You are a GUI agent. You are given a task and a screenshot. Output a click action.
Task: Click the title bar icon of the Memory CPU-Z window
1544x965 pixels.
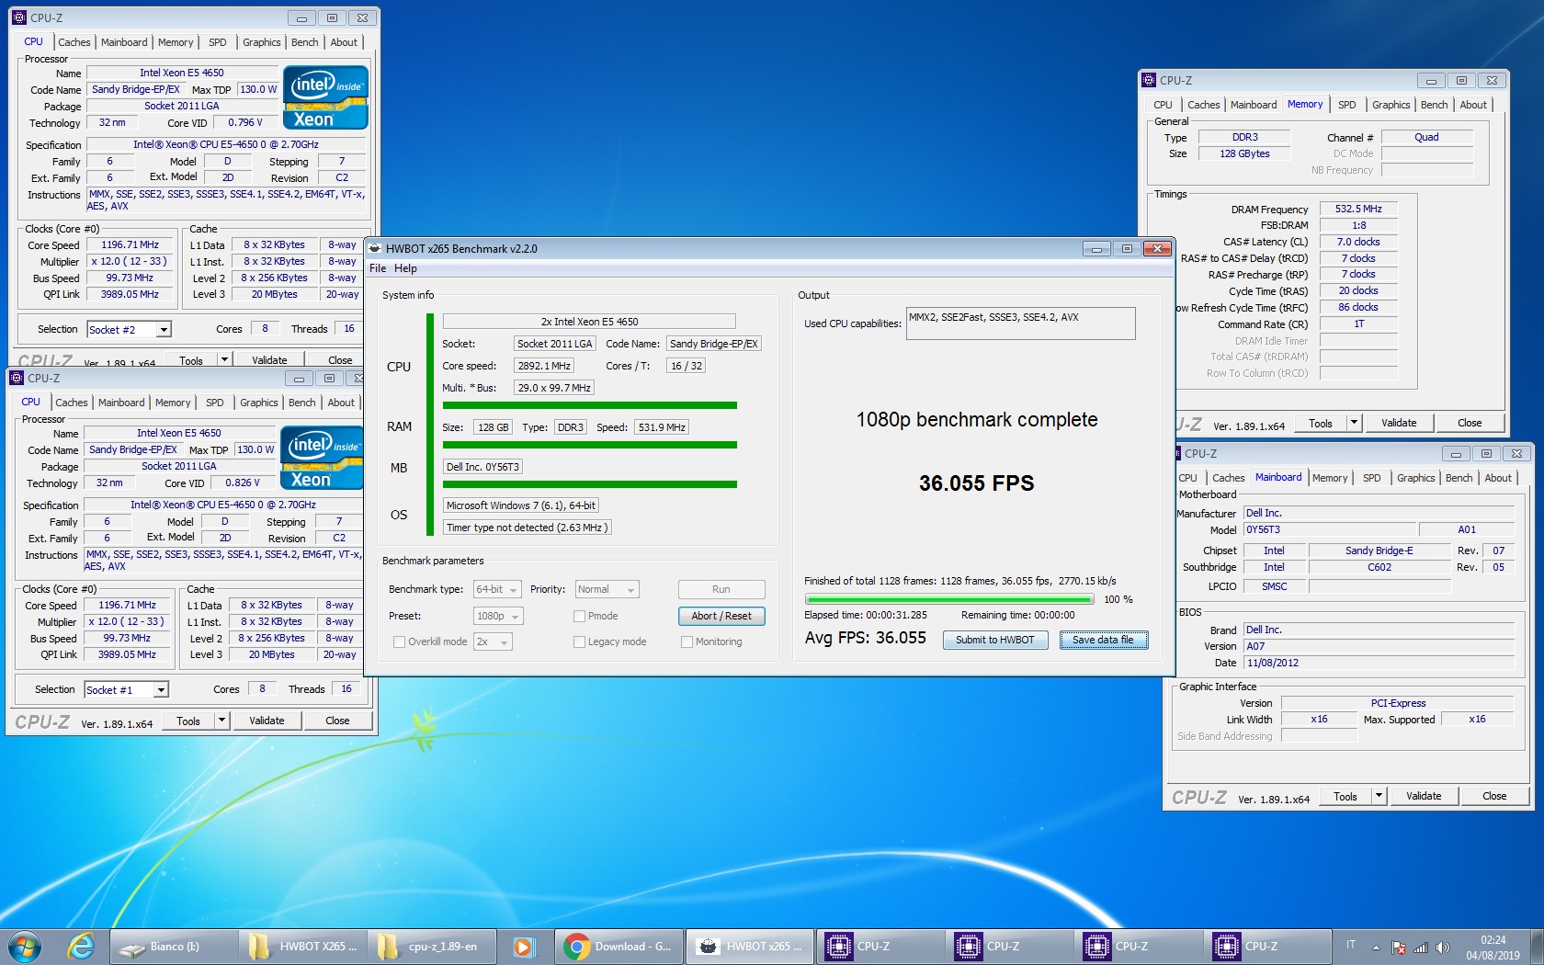pyautogui.click(x=1149, y=80)
